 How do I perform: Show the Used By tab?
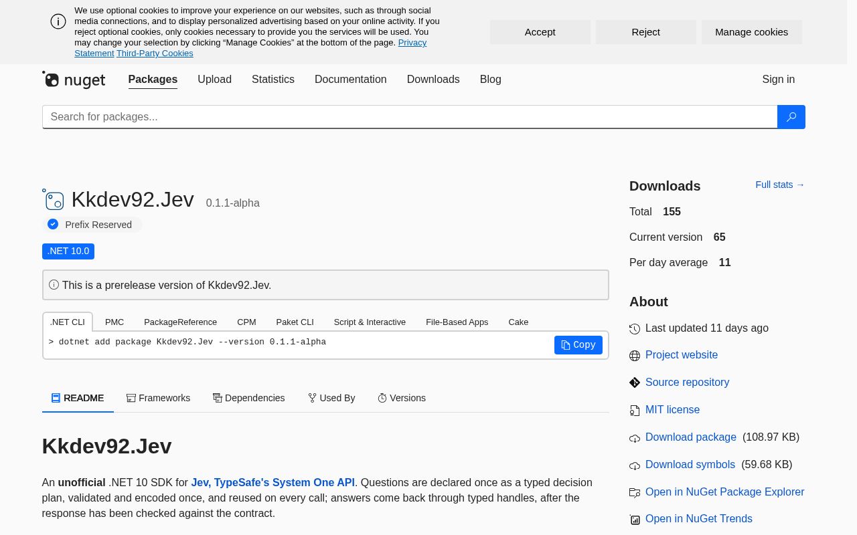point(331,398)
